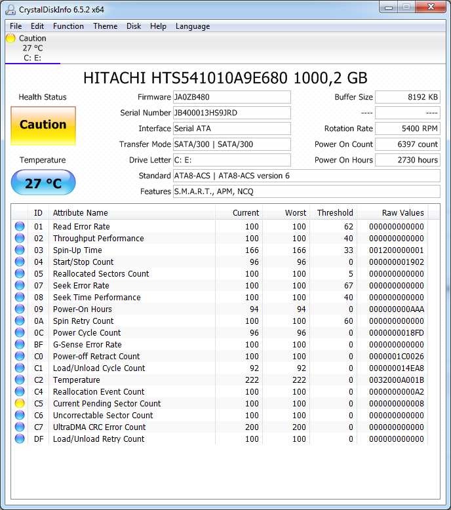Select the raw value 001200000001
The image size is (451, 510).
click(x=397, y=250)
